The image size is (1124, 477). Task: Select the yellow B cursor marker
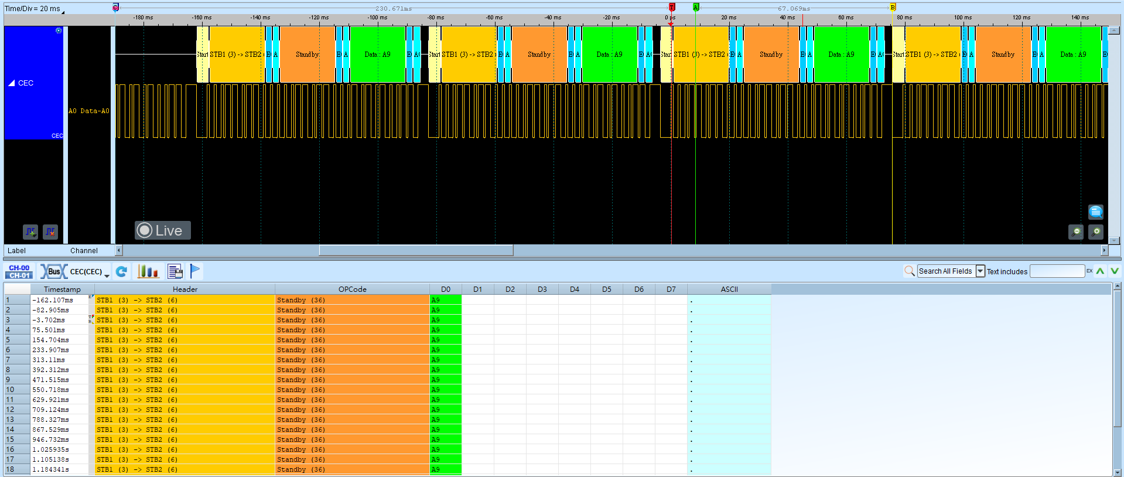click(x=893, y=7)
